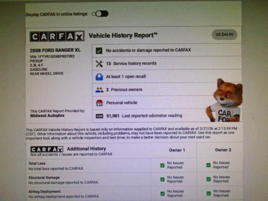
Task: Click the 'Structural Damage' row label
Action: 44,178
